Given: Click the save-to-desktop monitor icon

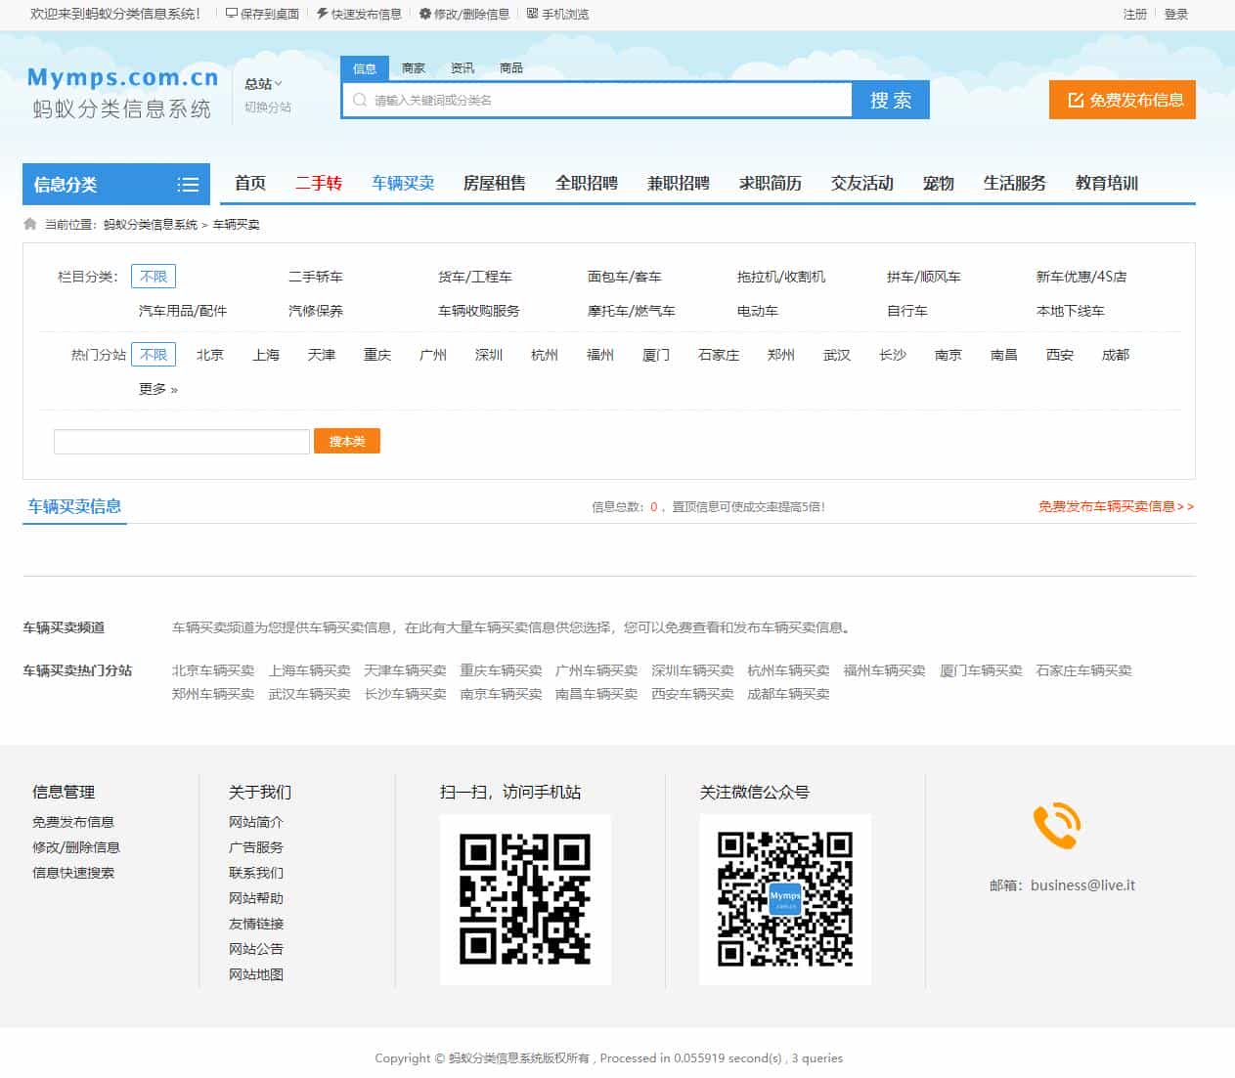Looking at the screenshot, I should point(231,14).
